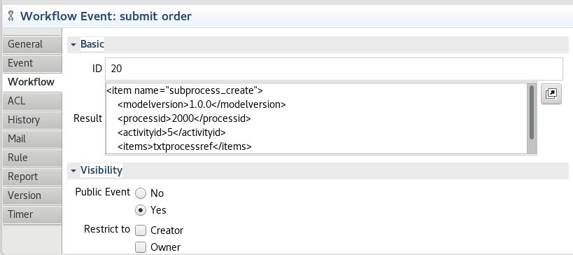Switch to the Report tab
Image resolution: width=573 pixels, height=255 pixels.
pyautogui.click(x=32, y=177)
